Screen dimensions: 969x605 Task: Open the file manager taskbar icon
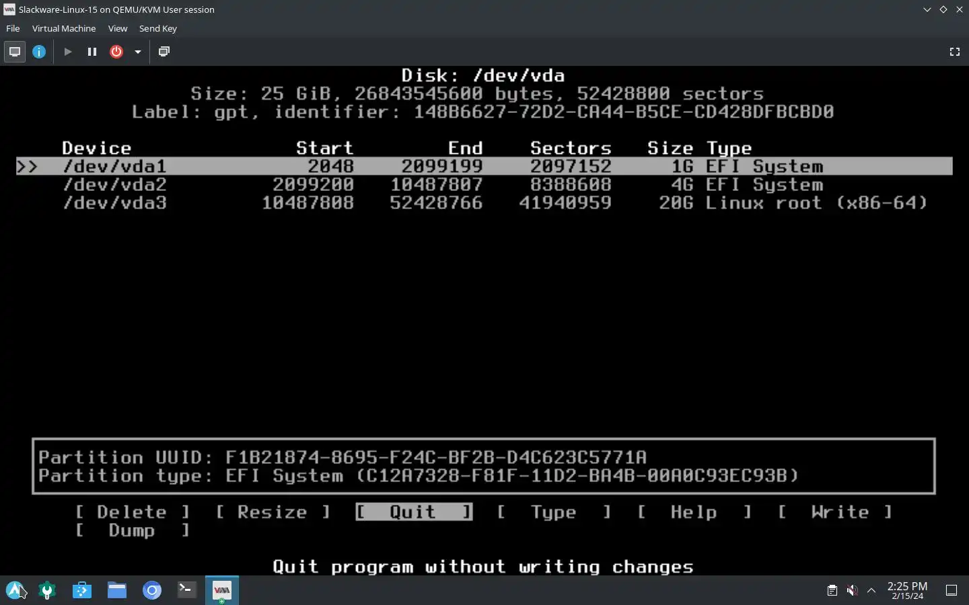point(117,590)
